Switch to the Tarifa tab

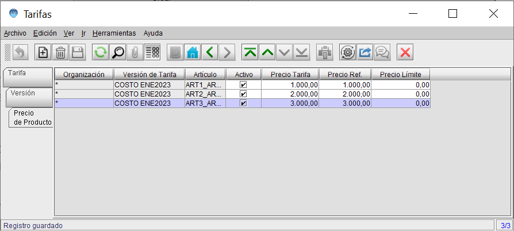tap(28, 76)
